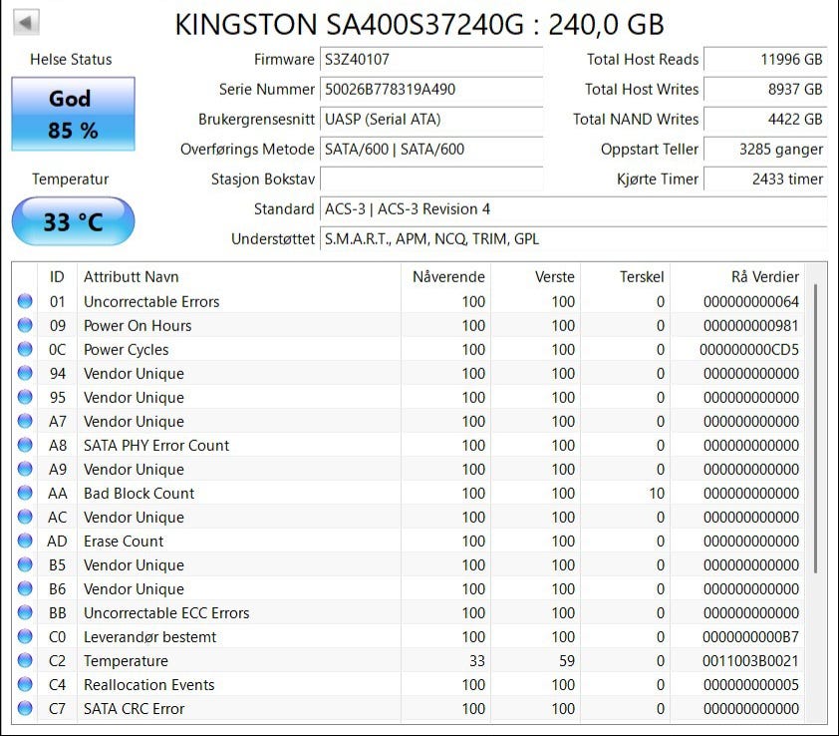Select the Power On Hours attribute name
Image resolution: width=839 pixels, height=736 pixels.
click(138, 326)
